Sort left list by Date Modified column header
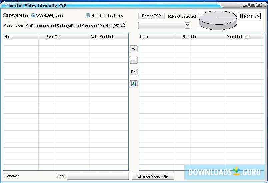The width and height of the screenshot is (268, 183). click(x=109, y=37)
